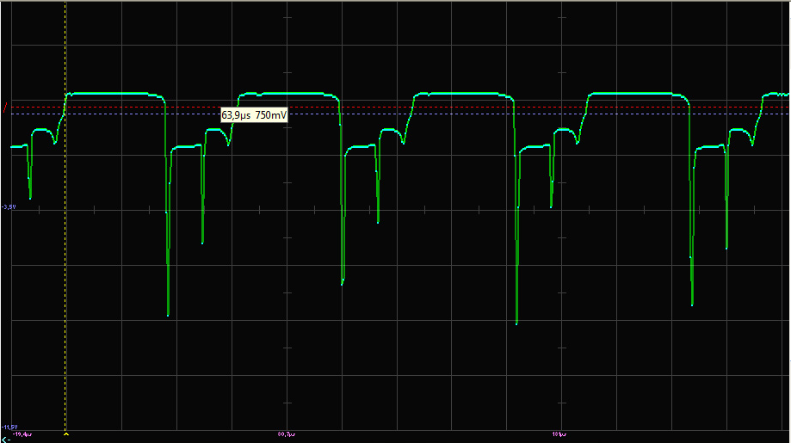
Task: Click the 181µs time axis label
Action: point(559,434)
